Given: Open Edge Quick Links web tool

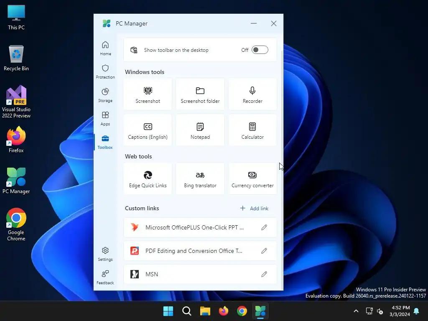Looking at the screenshot, I should pos(148,179).
